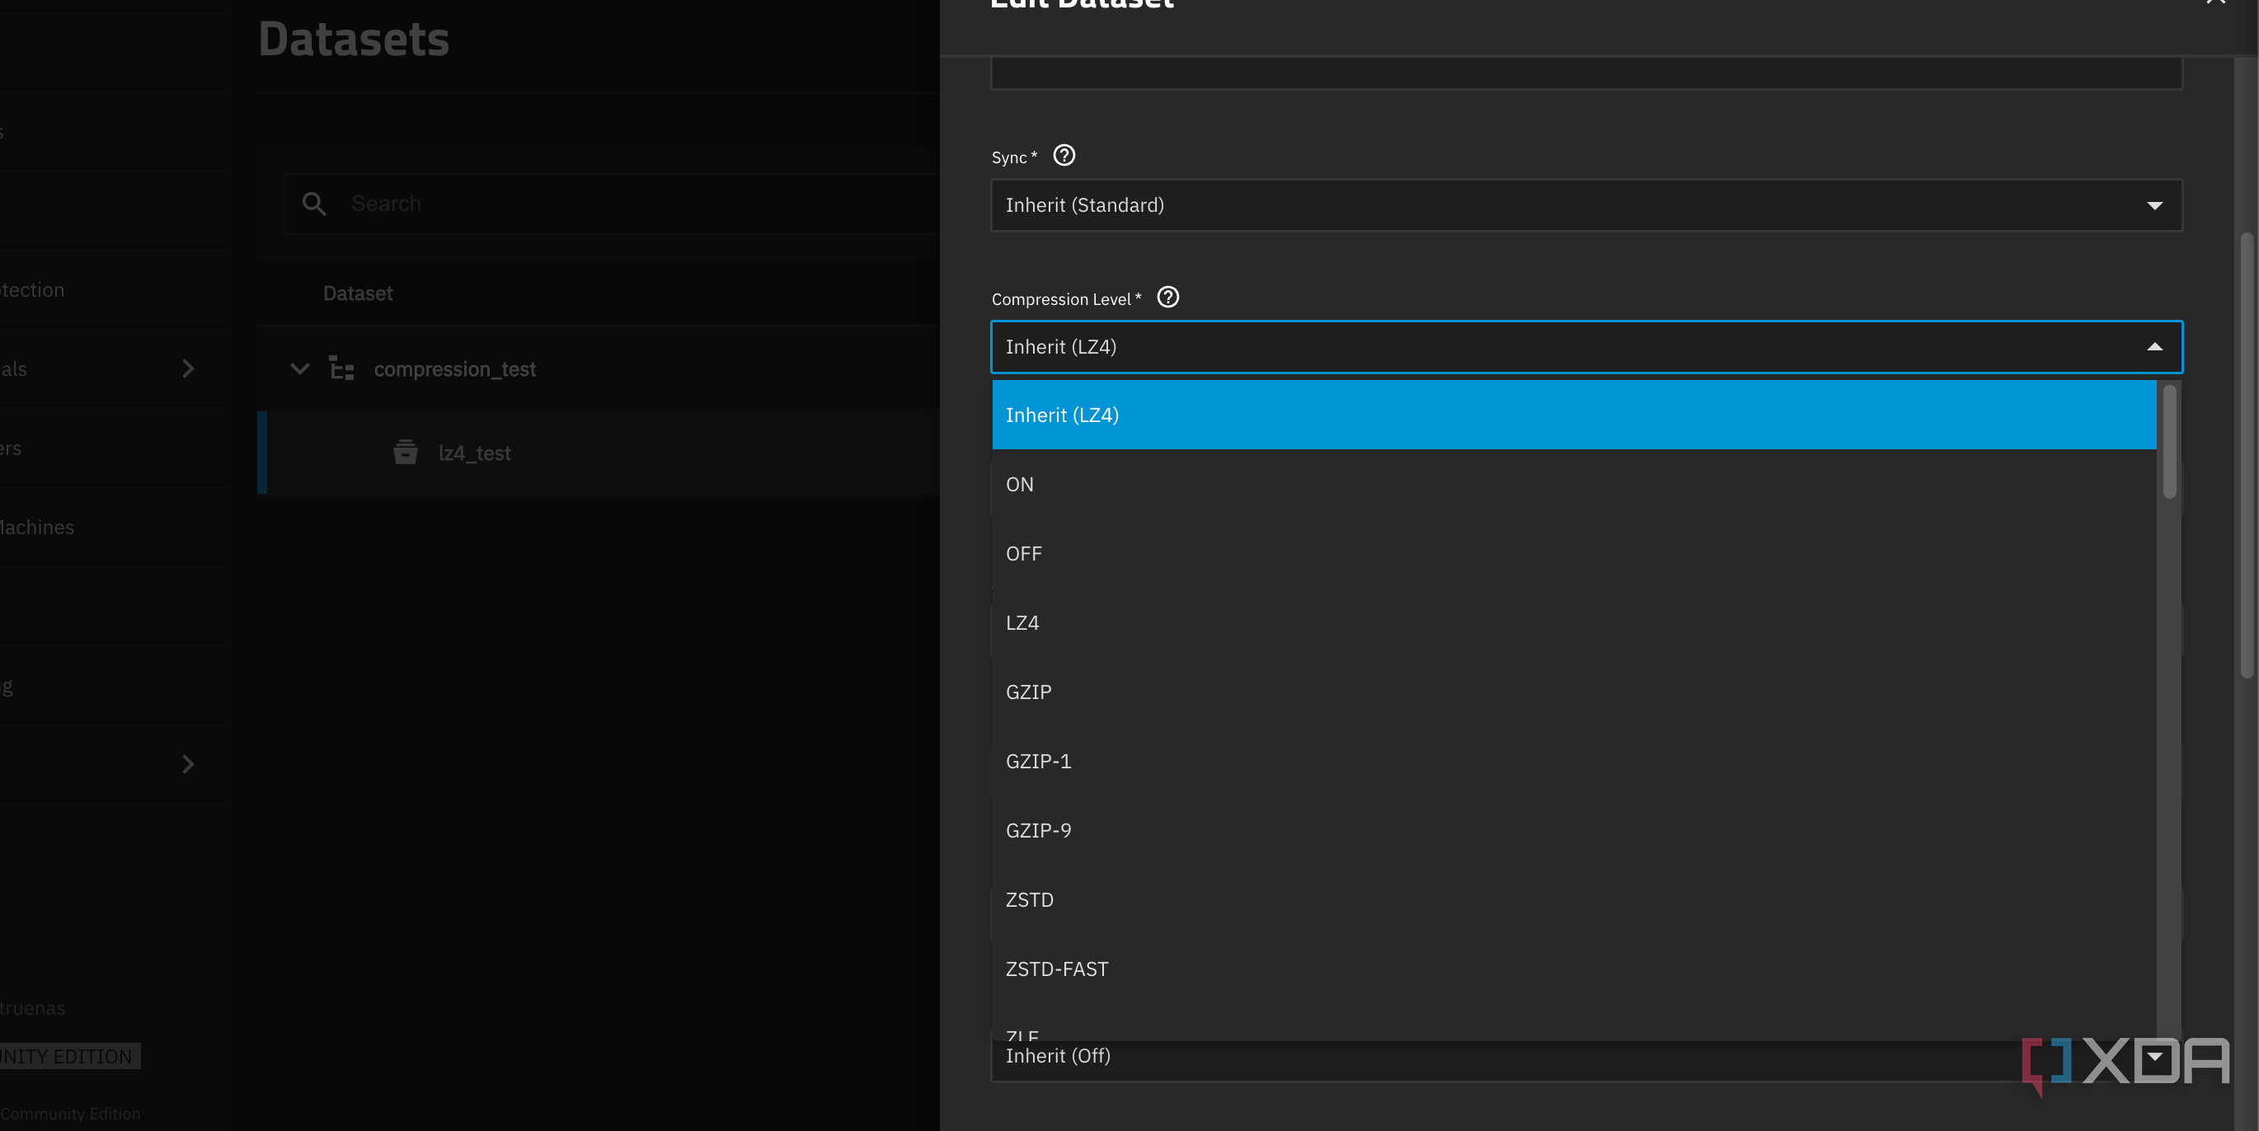Collapse the compression_test tree chevron
Screen dimensions: 2259x1131
(300, 368)
